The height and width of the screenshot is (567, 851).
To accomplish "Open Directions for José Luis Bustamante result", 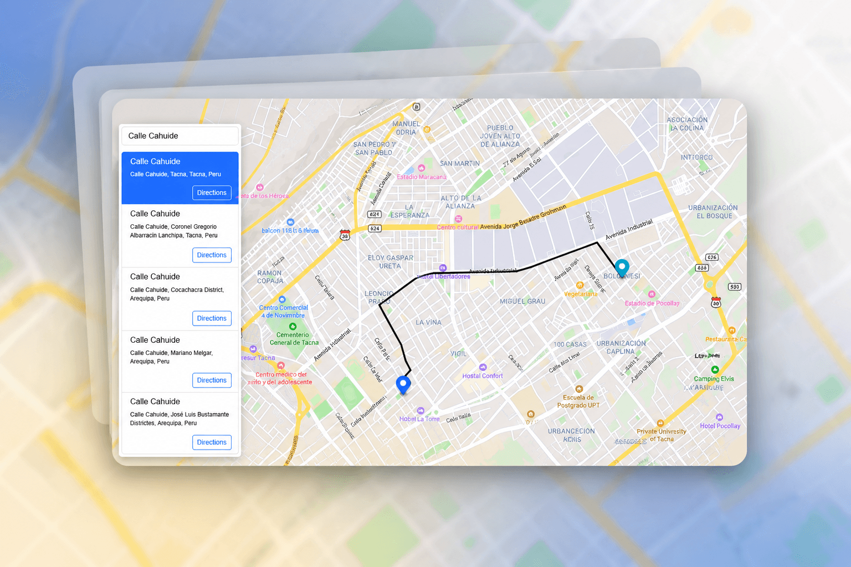I will point(212,442).
